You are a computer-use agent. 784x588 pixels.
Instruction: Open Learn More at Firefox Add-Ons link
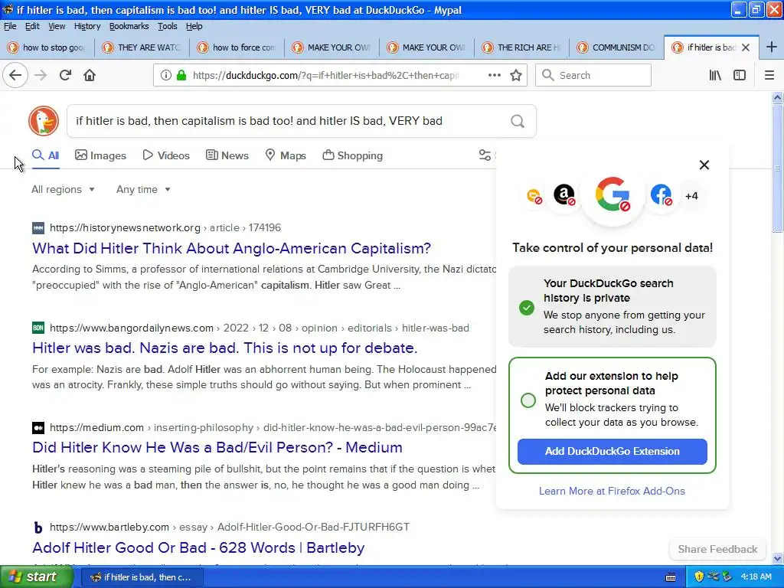pyautogui.click(x=612, y=491)
